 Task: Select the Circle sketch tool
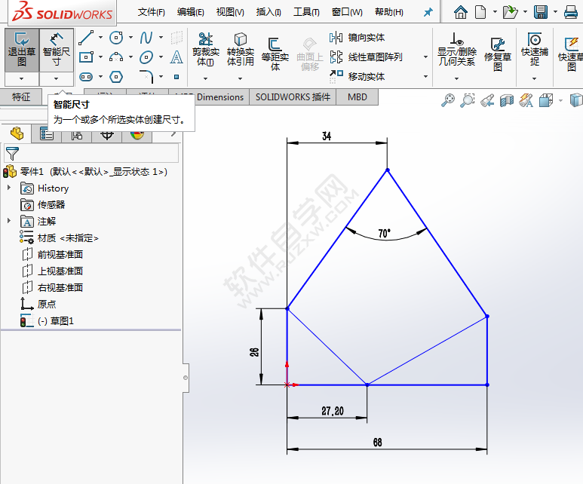116,38
